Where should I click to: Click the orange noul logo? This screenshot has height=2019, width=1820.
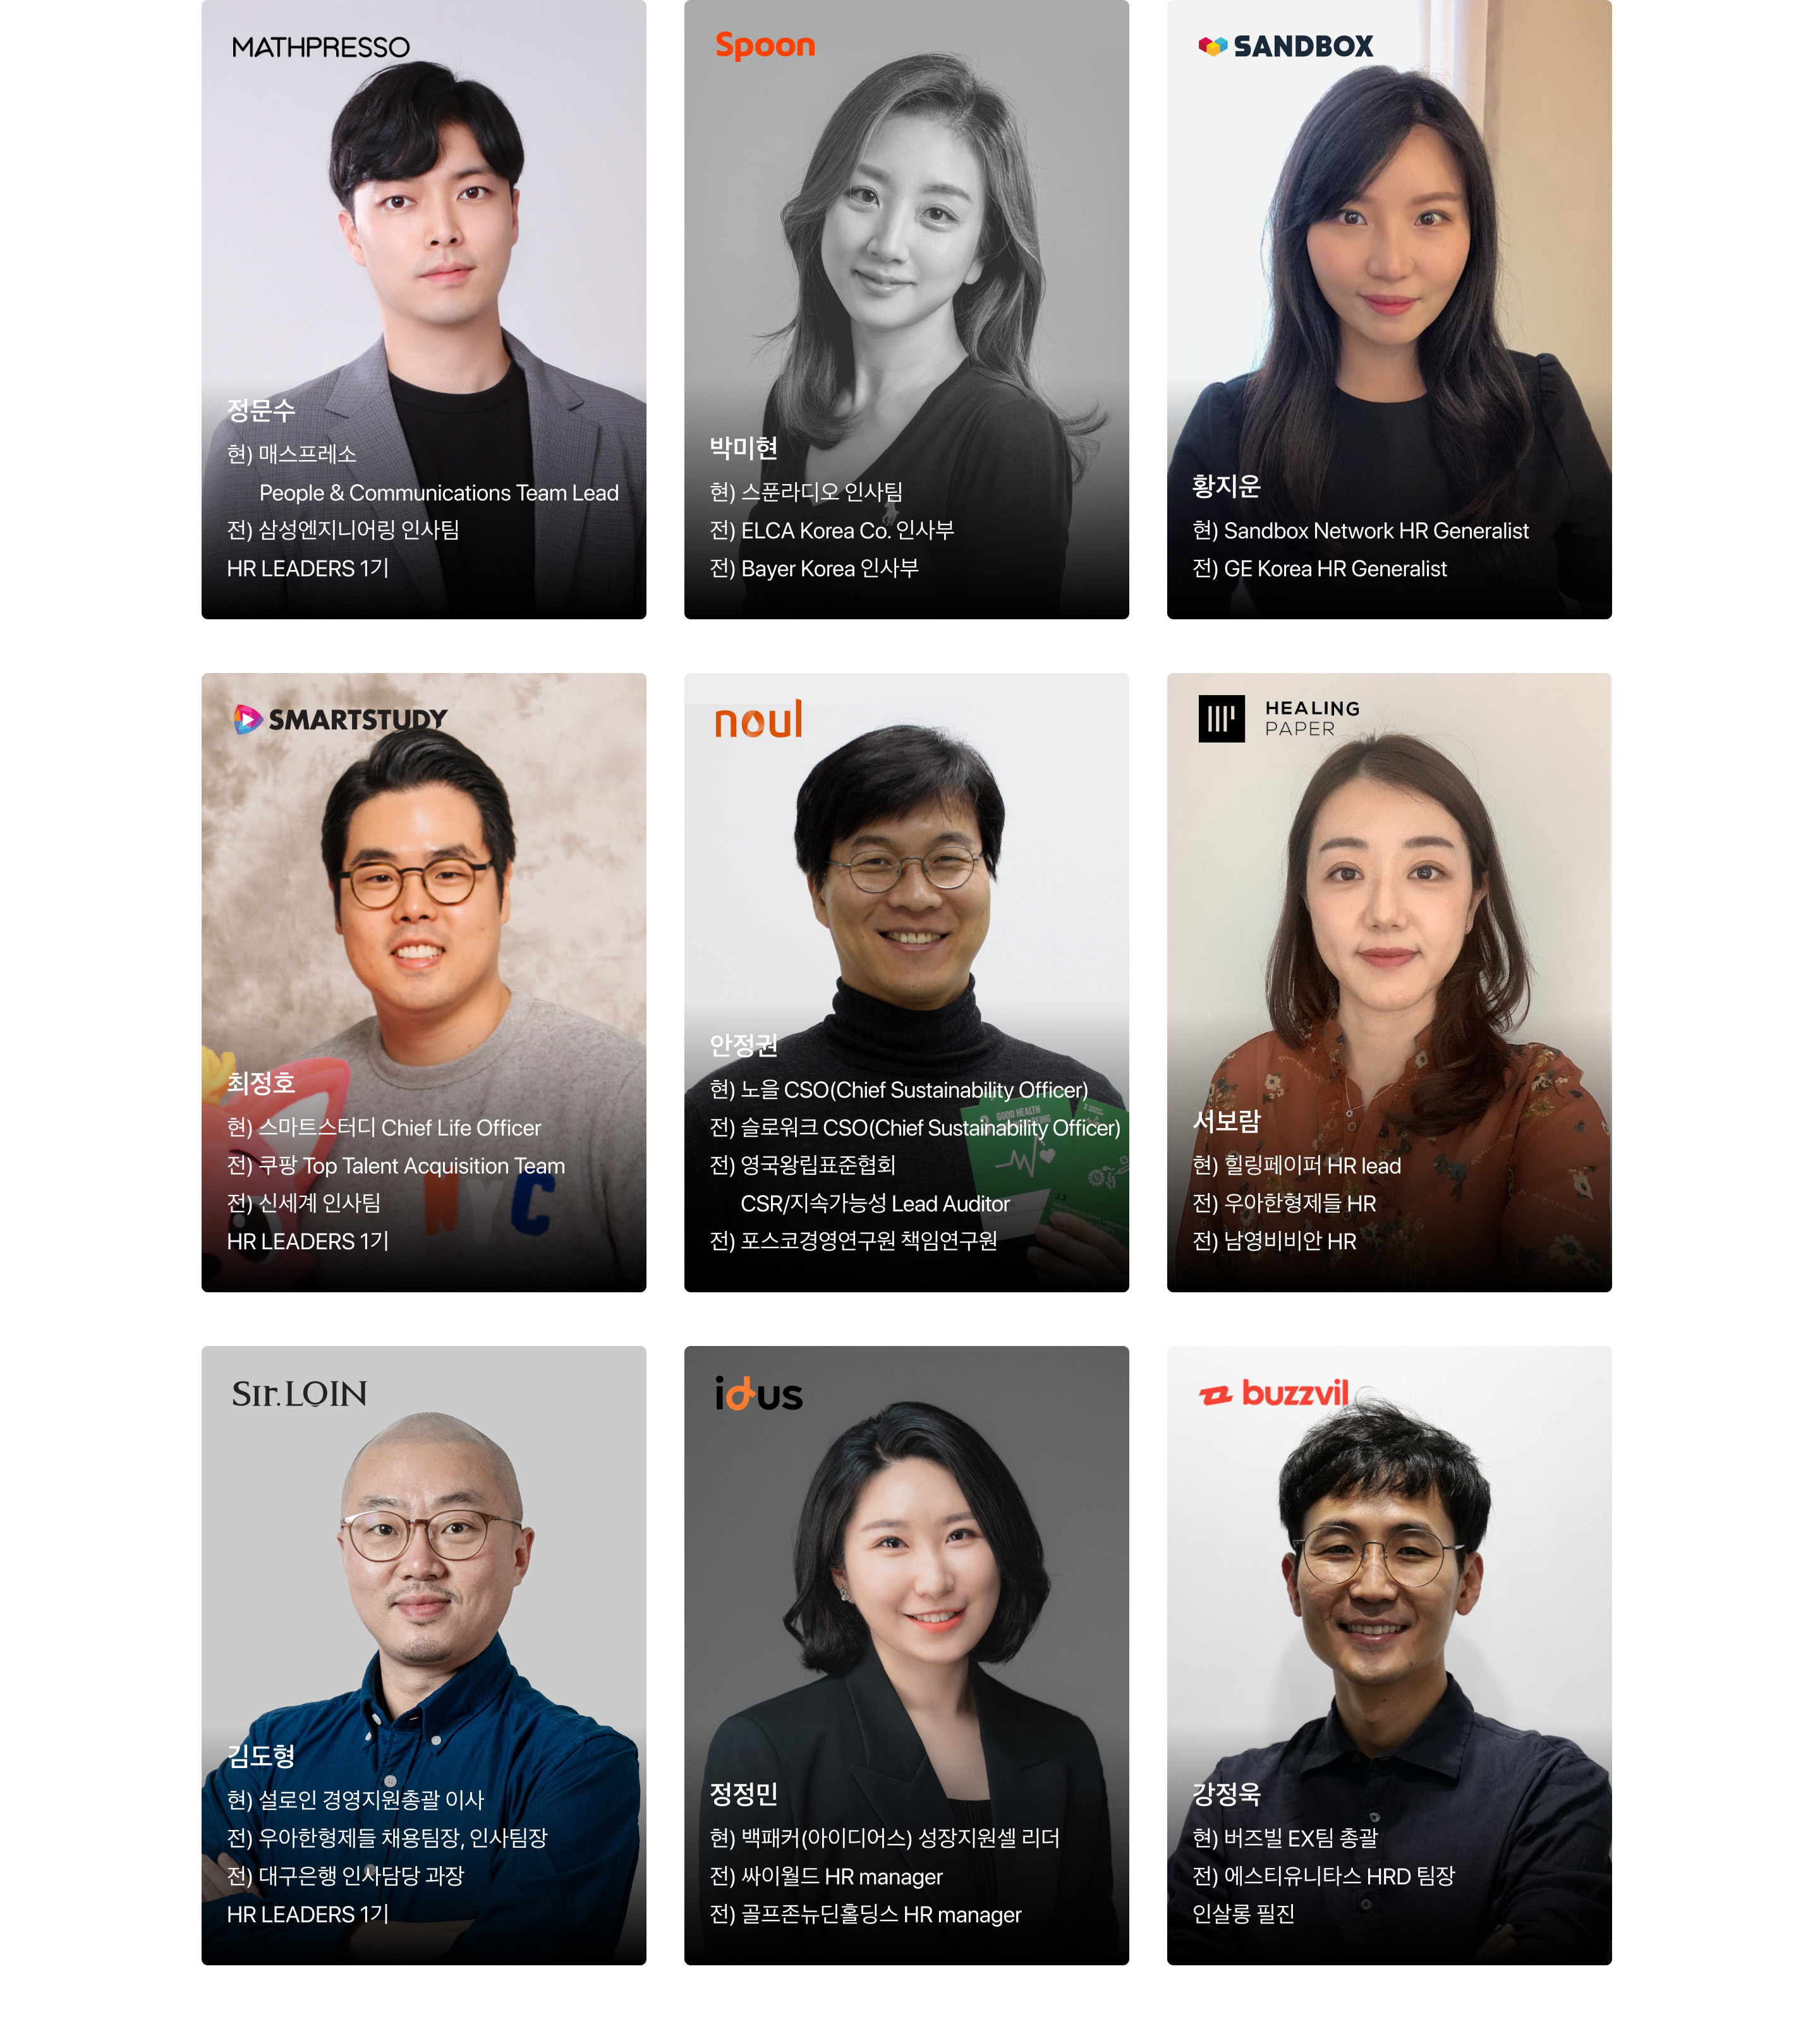pyautogui.click(x=758, y=719)
